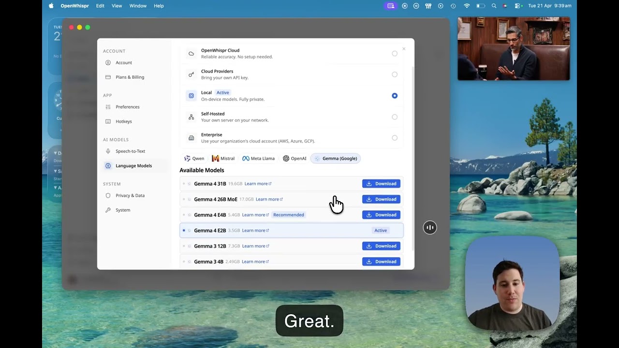Image resolution: width=619 pixels, height=348 pixels.
Task: Click the Active badge beside Local
Action: [x=223, y=92]
